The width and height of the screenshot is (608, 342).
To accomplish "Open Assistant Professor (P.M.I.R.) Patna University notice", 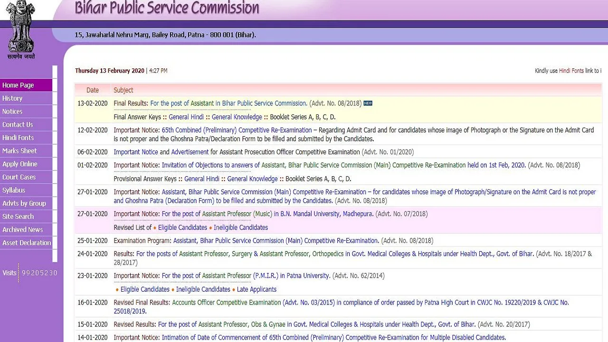I will pyautogui.click(x=246, y=275).
